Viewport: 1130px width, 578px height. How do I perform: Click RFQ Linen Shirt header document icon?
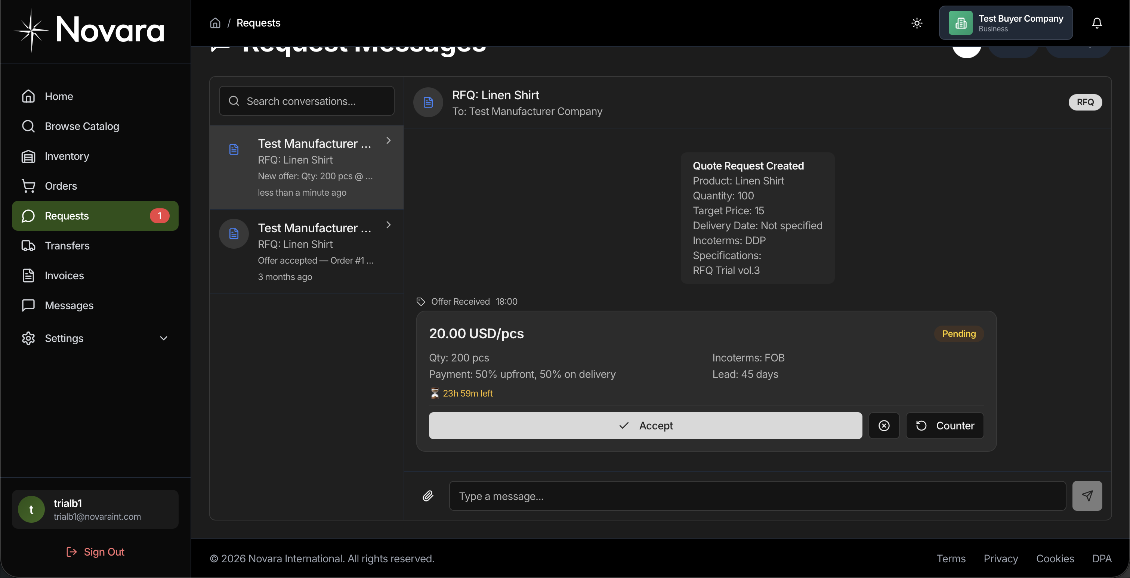(x=428, y=102)
